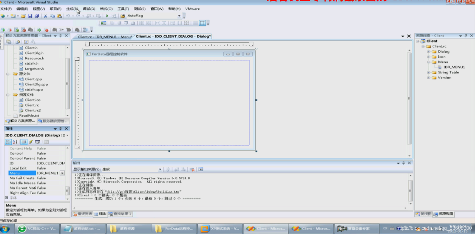Image resolution: width=475 pixels, height=234 pixels.
Task: Open the 文件(F) menu
Action: click(x=6, y=9)
